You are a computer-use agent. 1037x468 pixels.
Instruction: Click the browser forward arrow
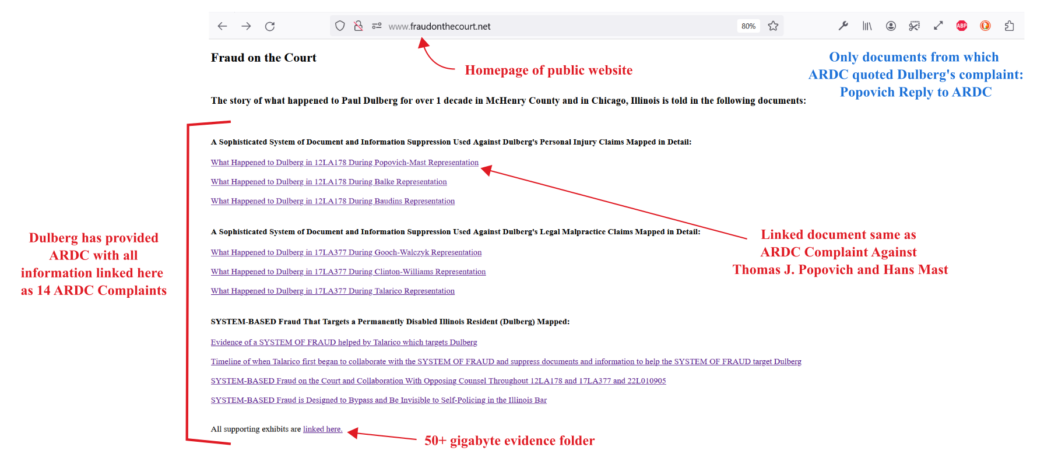coord(246,26)
